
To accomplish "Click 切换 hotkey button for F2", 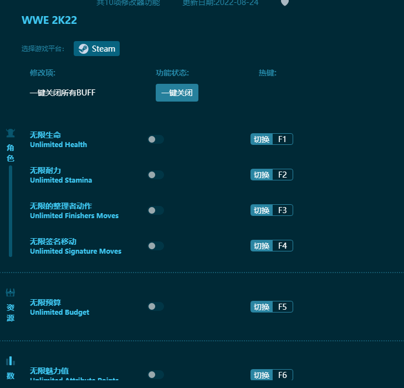I will coord(262,175).
